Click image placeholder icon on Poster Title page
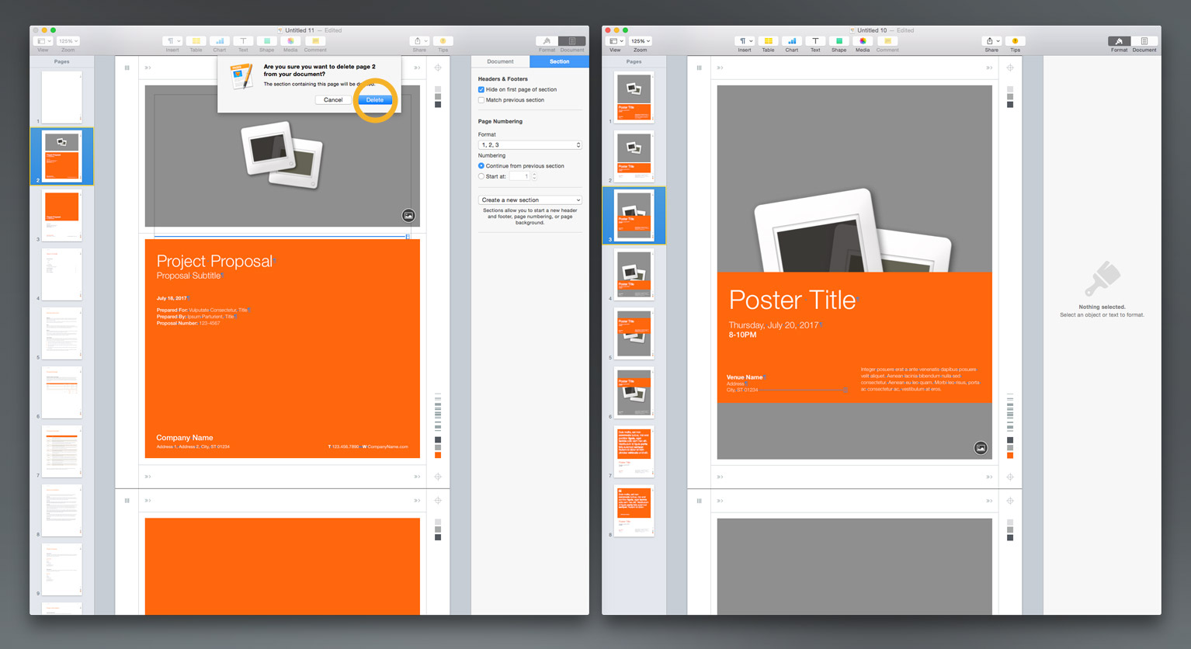This screenshot has height=649, width=1191. coord(981,448)
